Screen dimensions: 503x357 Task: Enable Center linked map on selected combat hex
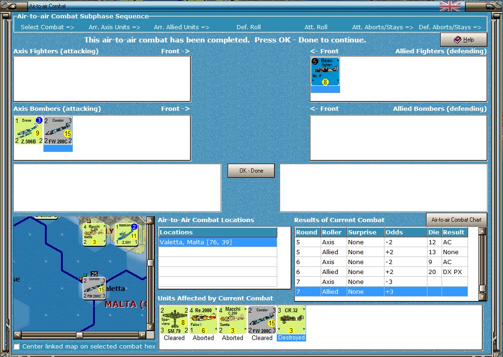pos(17,347)
